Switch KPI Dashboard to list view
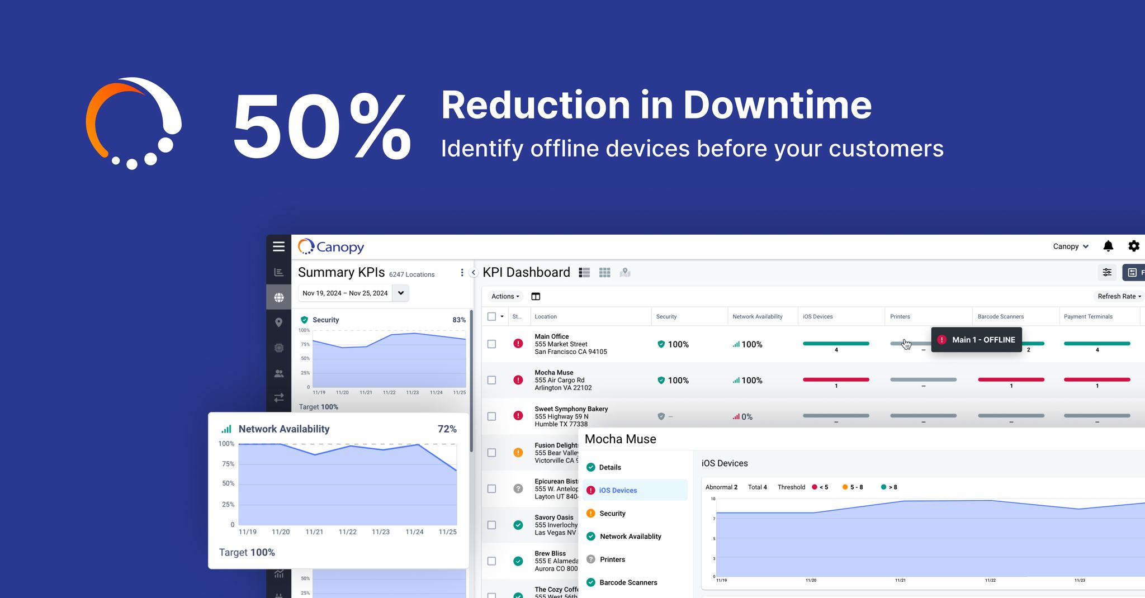 coord(584,273)
